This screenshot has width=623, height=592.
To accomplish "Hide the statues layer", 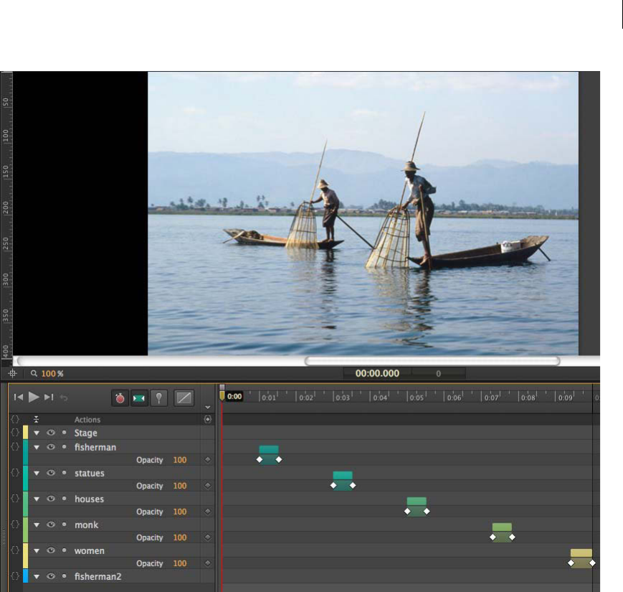I will coord(51,473).
